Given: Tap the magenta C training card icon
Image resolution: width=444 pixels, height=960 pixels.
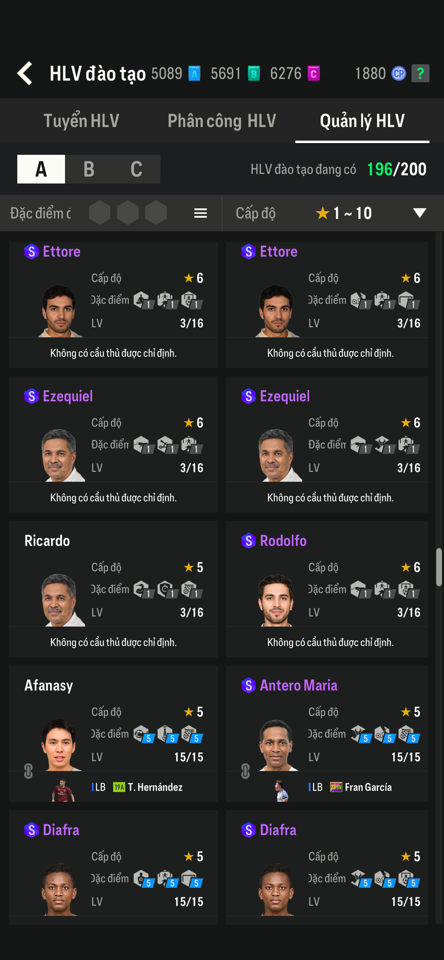Looking at the screenshot, I should [x=314, y=73].
